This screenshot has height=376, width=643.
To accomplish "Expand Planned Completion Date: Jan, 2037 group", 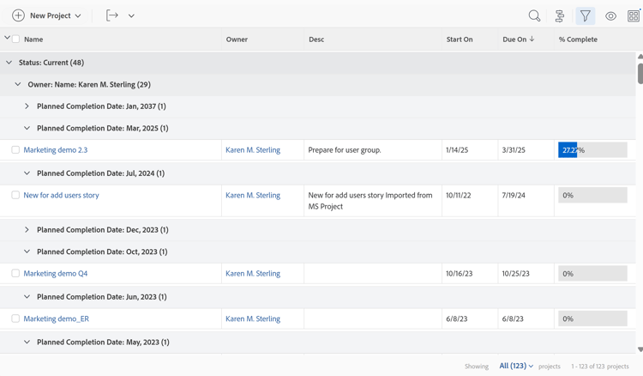I will (27, 106).
